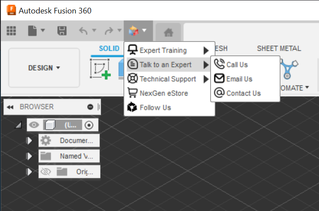Expand the Document Settings tree node
319x211 pixels.
(x=29, y=140)
